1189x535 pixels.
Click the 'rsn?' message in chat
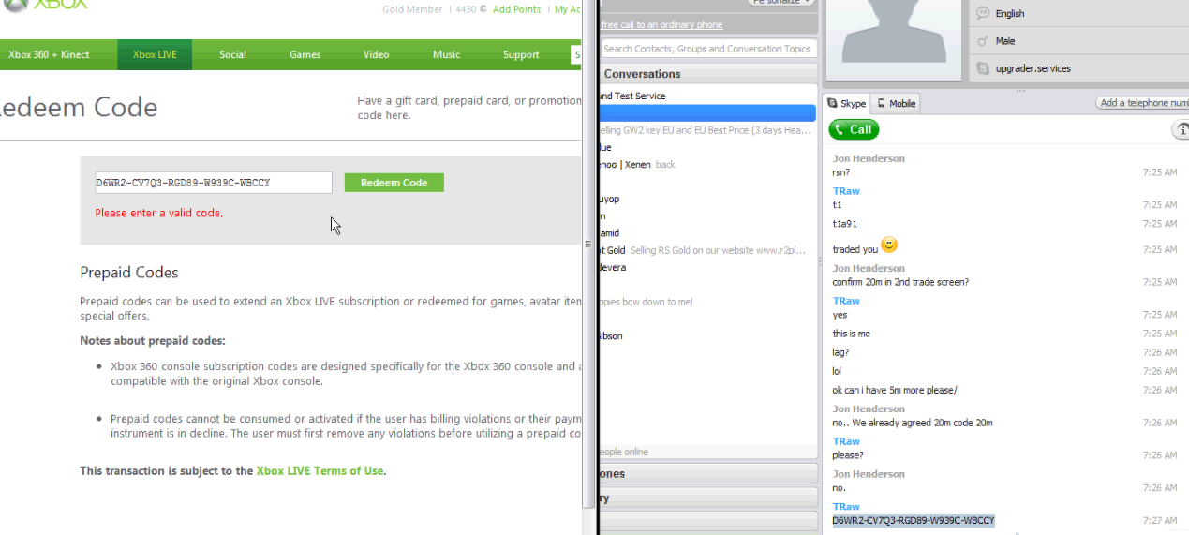[840, 172]
